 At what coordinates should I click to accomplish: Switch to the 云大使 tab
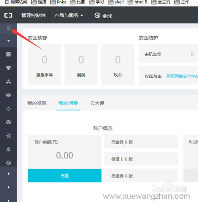click(97, 103)
